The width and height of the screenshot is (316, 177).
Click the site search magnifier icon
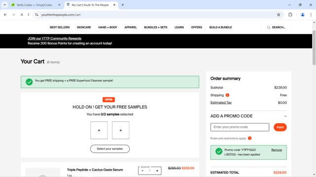click(x=269, y=28)
